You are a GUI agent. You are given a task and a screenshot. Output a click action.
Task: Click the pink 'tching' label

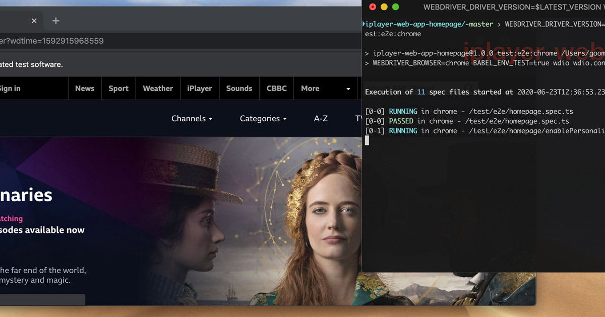click(11, 218)
